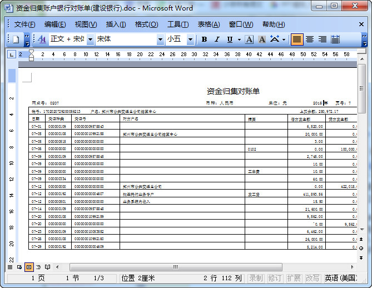The width and height of the screenshot is (372, 288).
Task: Click the split box above vertical scrollbar
Action: click(362, 52)
